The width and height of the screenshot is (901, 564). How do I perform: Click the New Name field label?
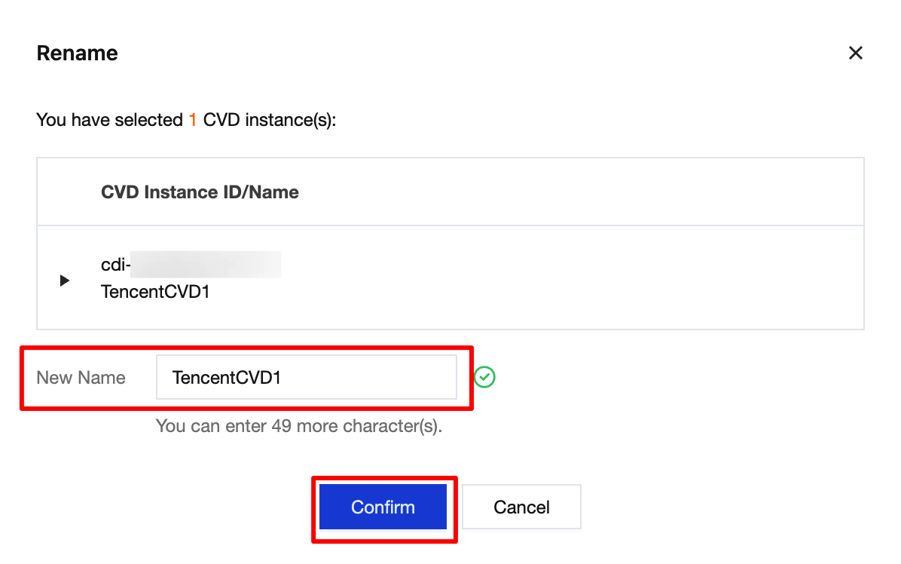tap(81, 378)
